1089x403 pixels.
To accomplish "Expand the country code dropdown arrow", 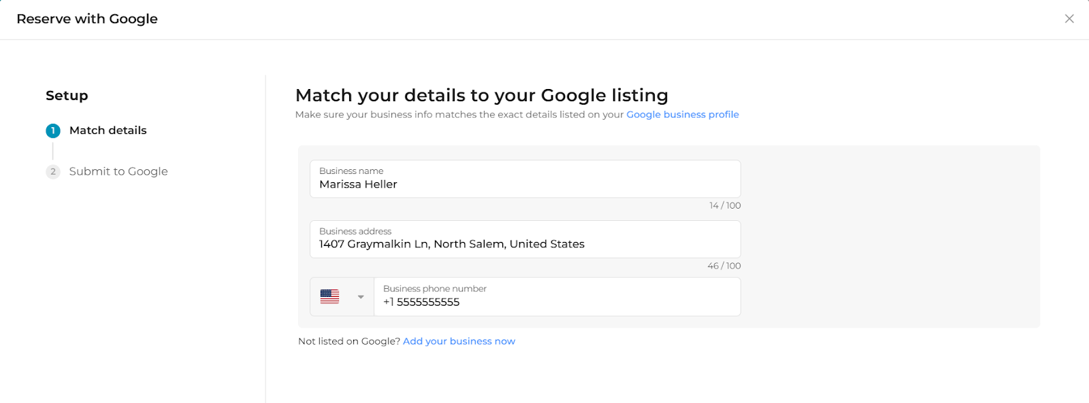I will 361,297.
